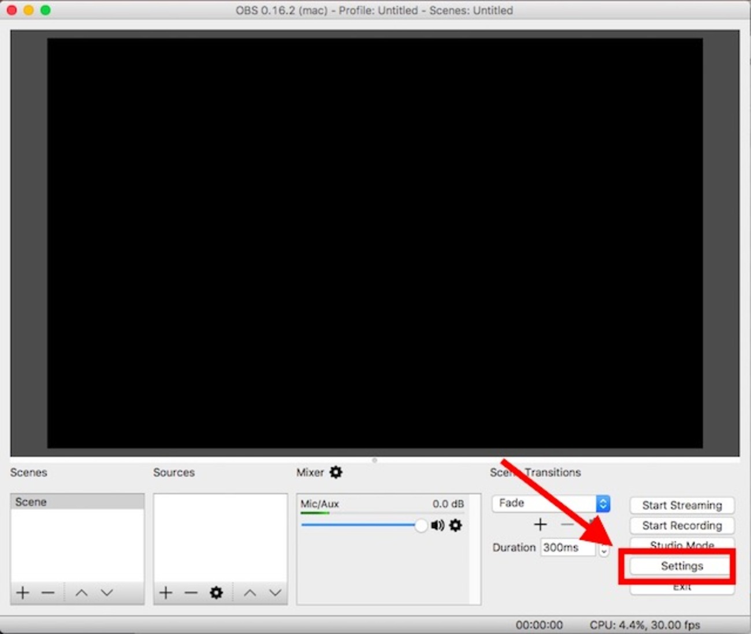Close the OBS window with red button
The image size is (751, 634).
(x=12, y=10)
